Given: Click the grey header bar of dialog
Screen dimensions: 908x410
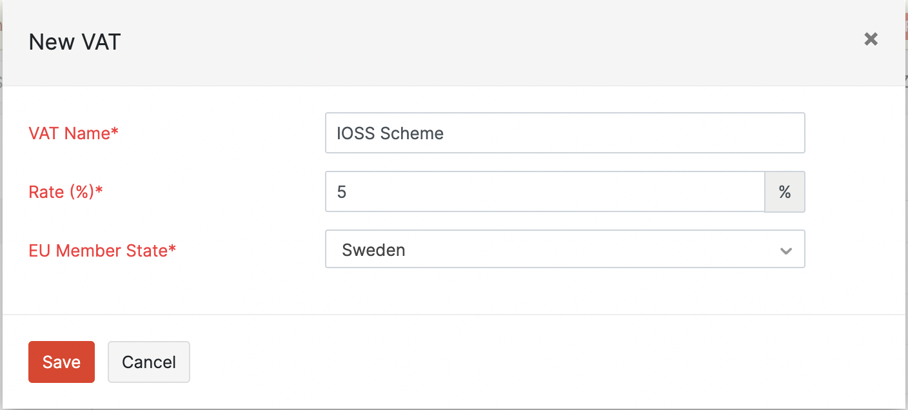Looking at the screenshot, I should 451,43.
